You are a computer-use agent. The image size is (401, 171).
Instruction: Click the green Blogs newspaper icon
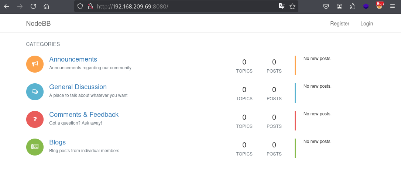[x=35, y=147]
